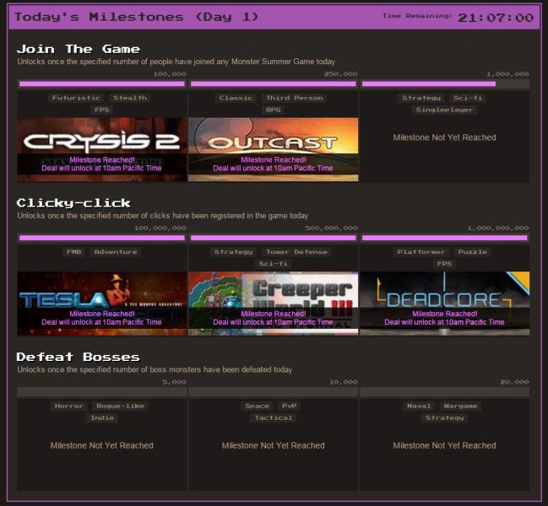548x506 pixels.
Task: Click the FPS tag under Crysis 2 milestone
Action: (x=101, y=110)
